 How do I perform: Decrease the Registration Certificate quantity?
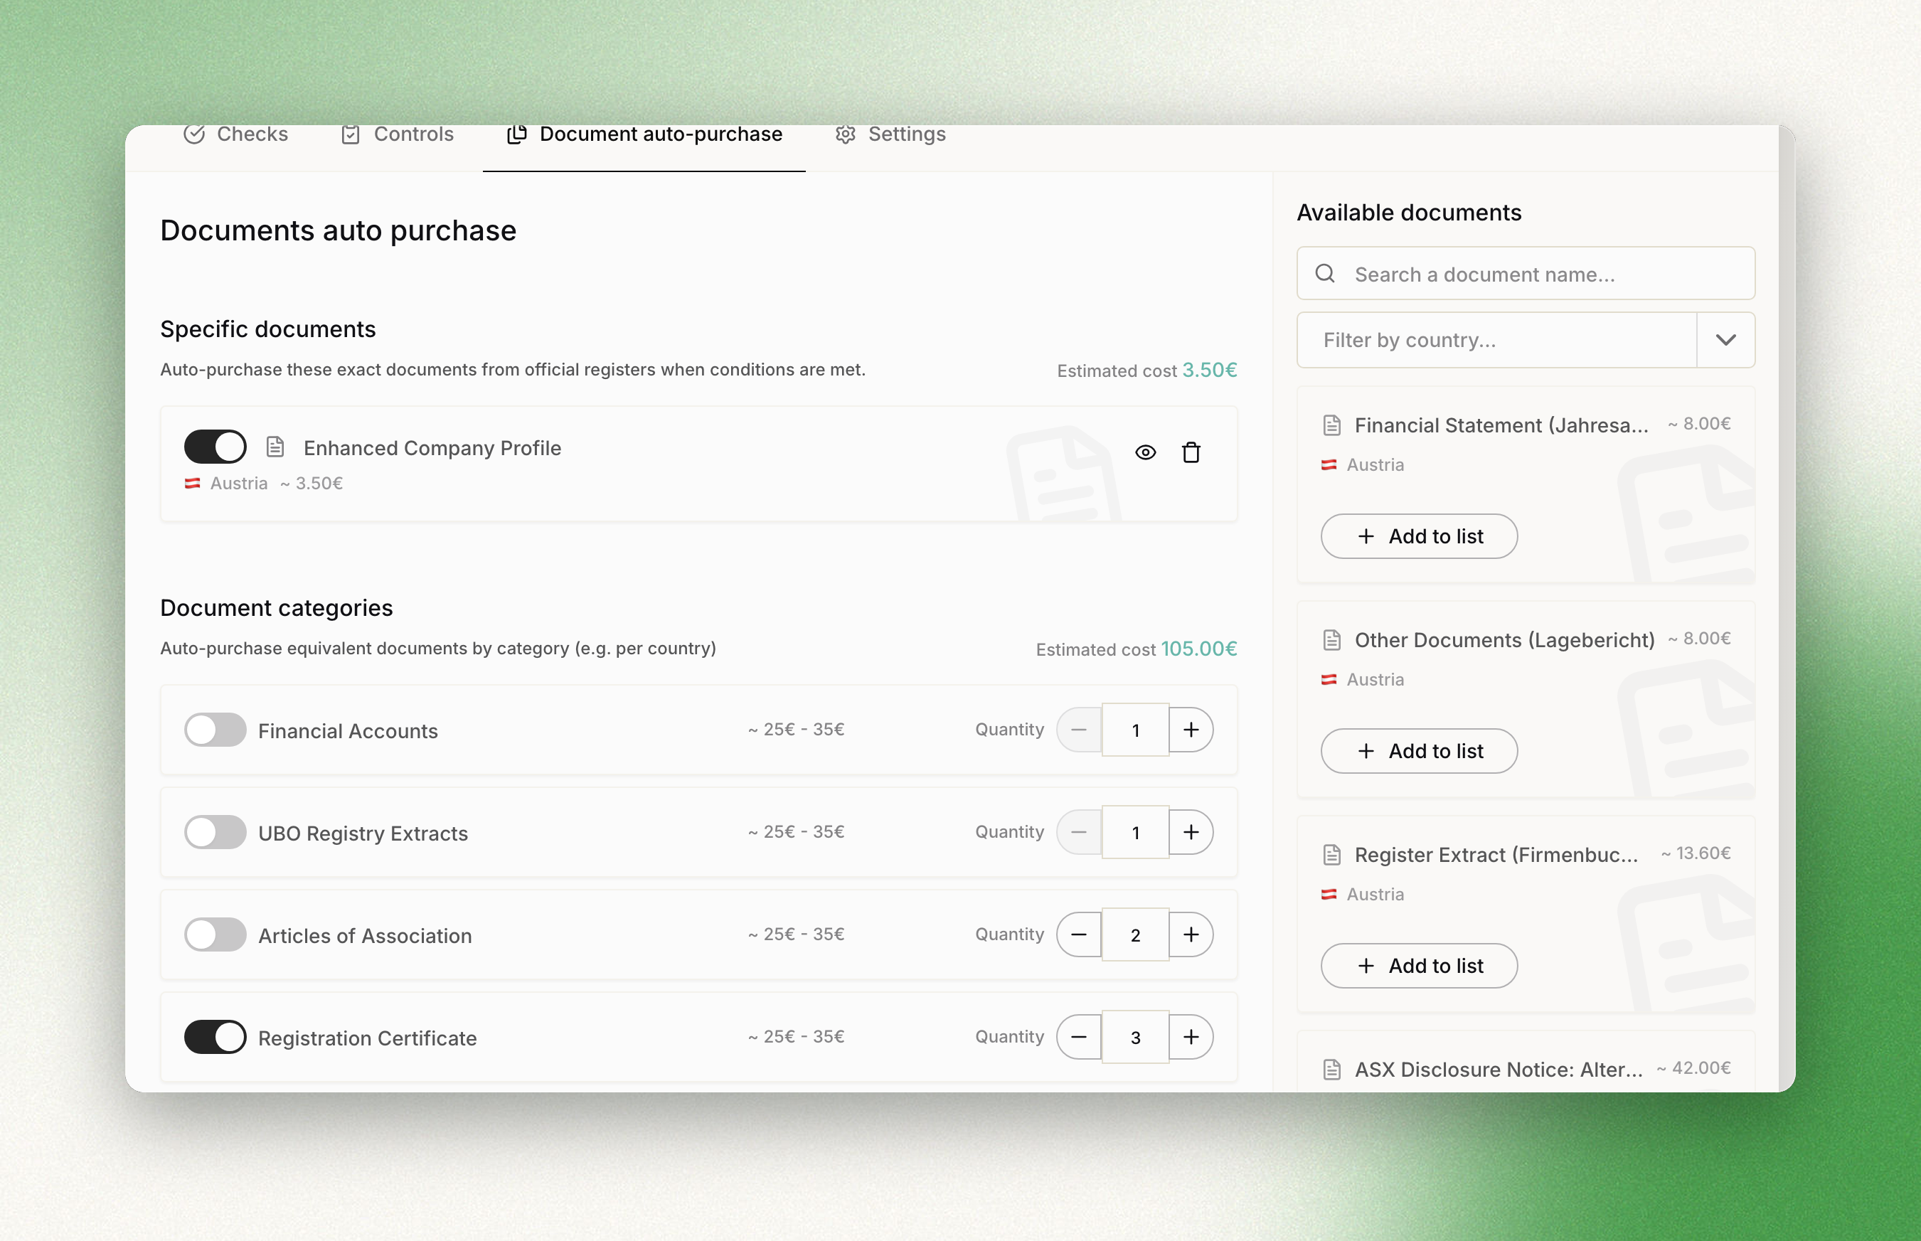(x=1079, y=1037)
